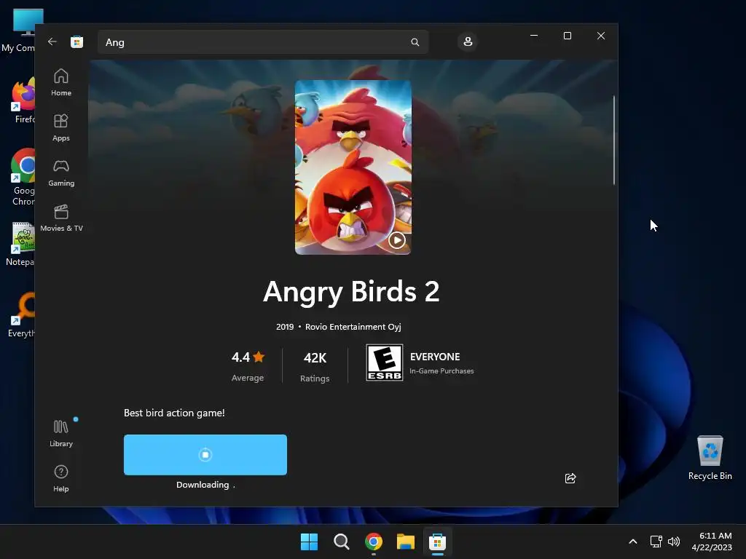Select the Everything desktop shortcut
746x559 pixels.
click(x=21, y=314)
